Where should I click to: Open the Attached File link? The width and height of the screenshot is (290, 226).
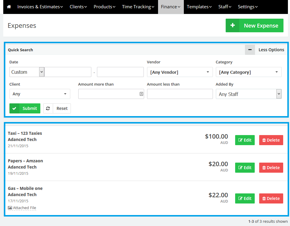(x=24, y=208)
